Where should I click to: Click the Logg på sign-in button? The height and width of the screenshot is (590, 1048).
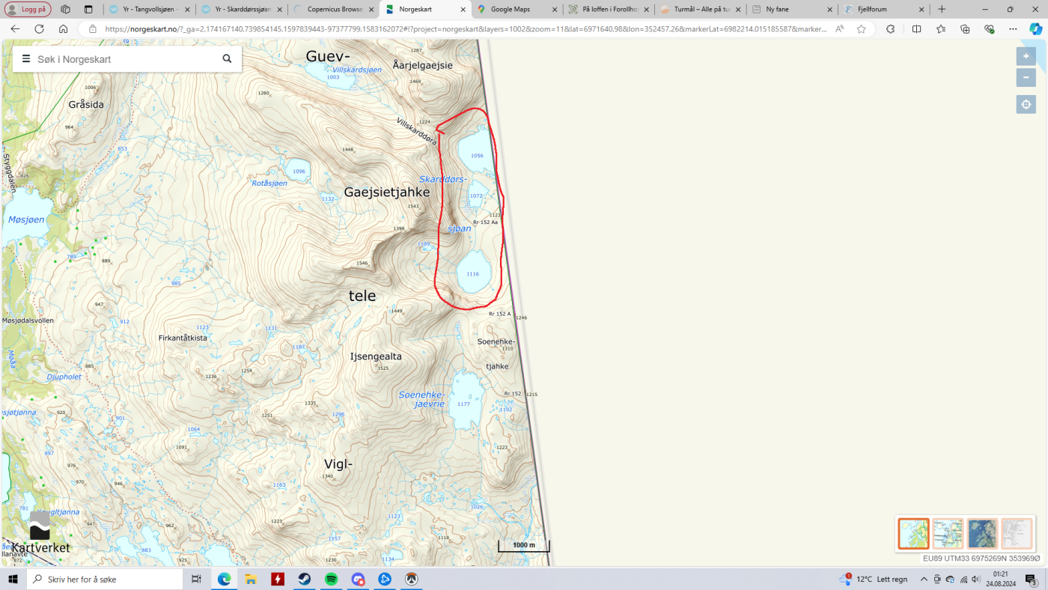coord(28,9)
